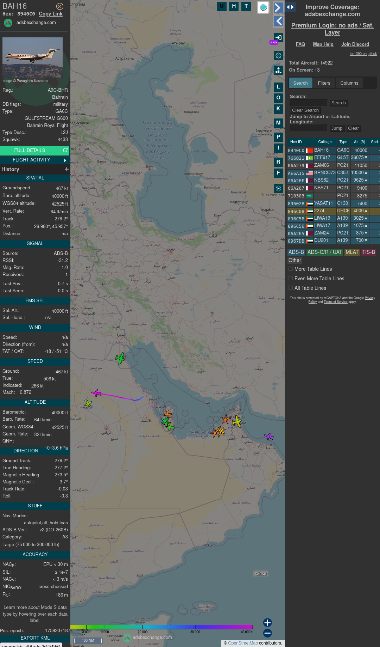Toggle sidebar width double-arrow icon
Screen dimensions: 380x647
pyautogui.click(x=290, y=7)
